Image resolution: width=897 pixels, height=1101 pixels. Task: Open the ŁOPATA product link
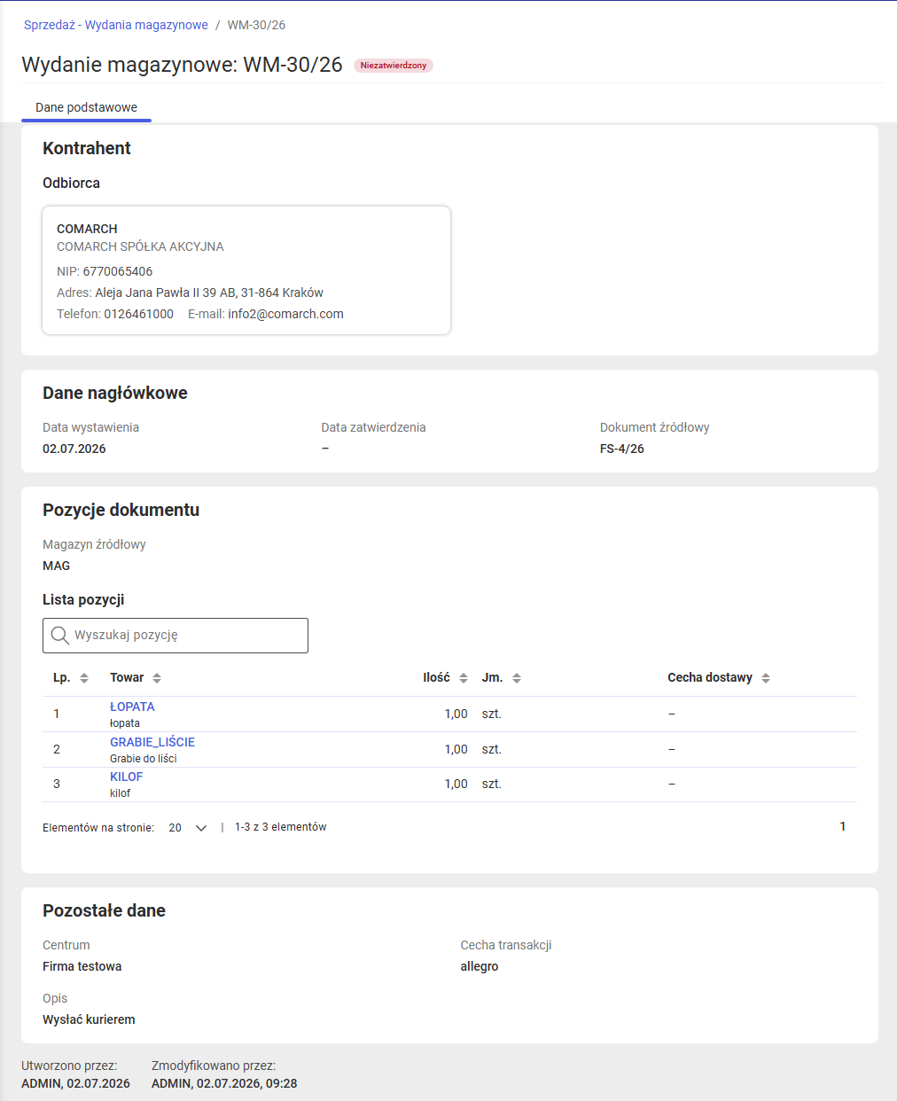(x=132, y=707)
